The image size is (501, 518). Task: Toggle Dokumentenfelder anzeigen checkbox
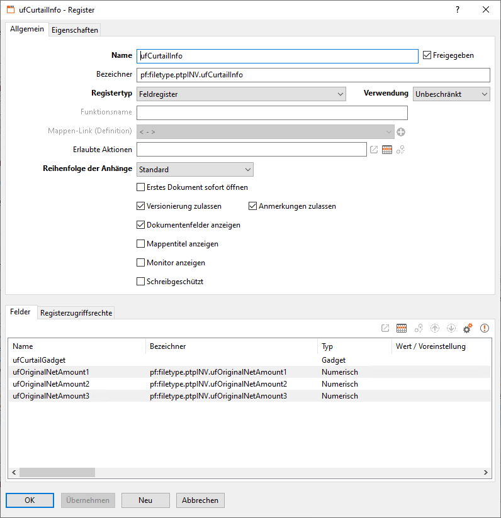click(140, 225)
